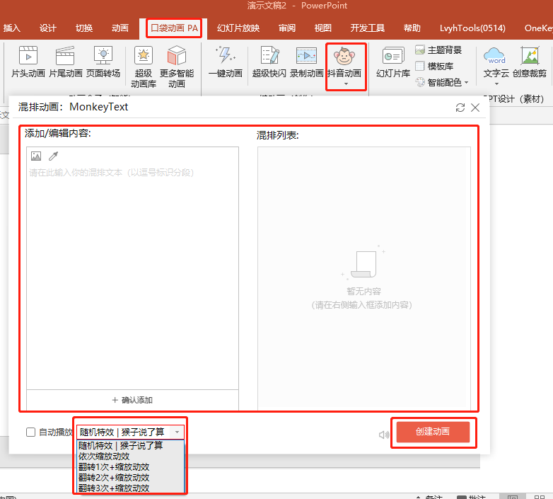Click the insert image icon in editor
Image resolution: width=553 pixels, height=499 pixels.
point(36,156)
